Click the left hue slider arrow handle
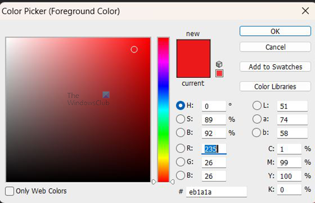The height and width of the screenshot is (203, 315). click(x=154, y=182)
